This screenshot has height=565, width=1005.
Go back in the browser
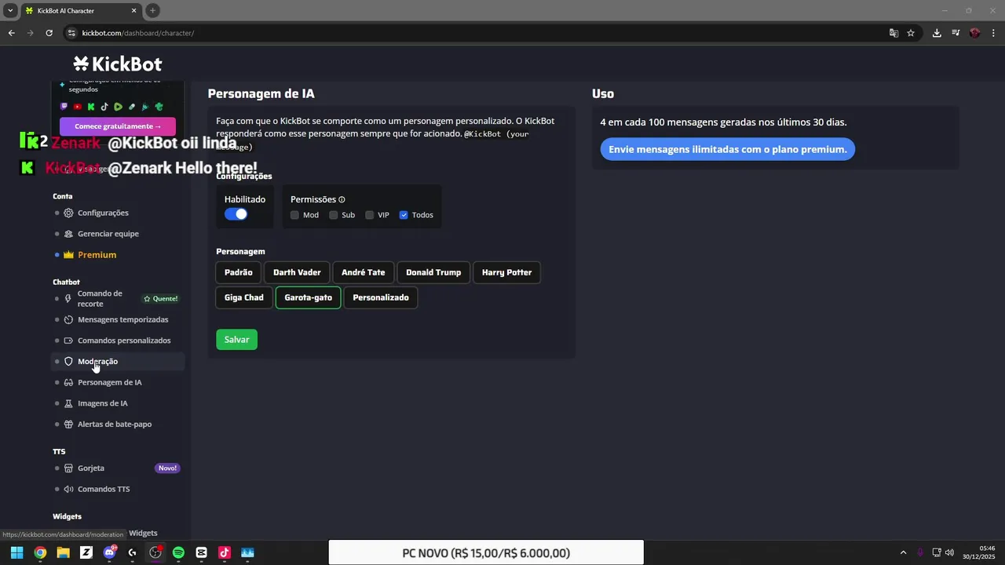click(x=11, y=33)
